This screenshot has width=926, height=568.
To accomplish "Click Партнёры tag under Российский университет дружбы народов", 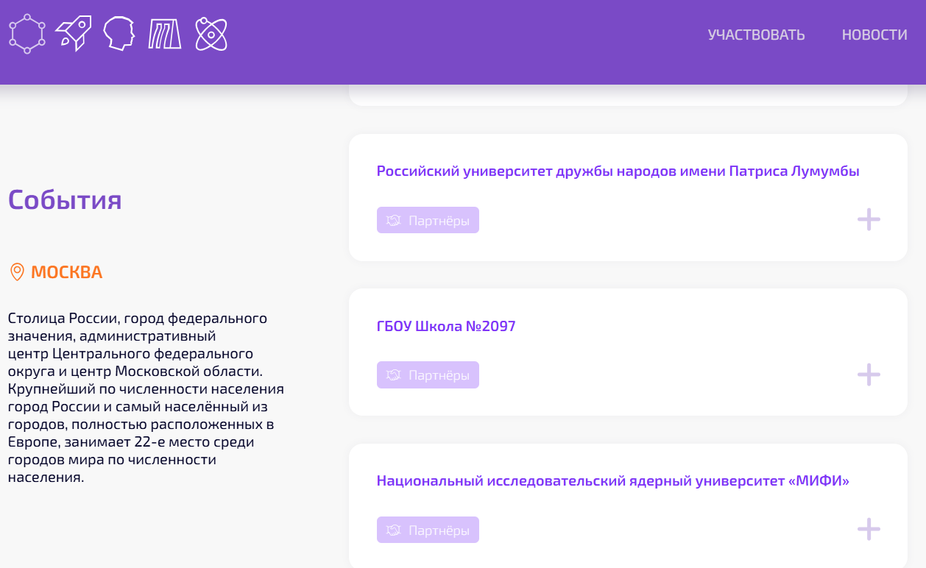I will tap(428, 220).
